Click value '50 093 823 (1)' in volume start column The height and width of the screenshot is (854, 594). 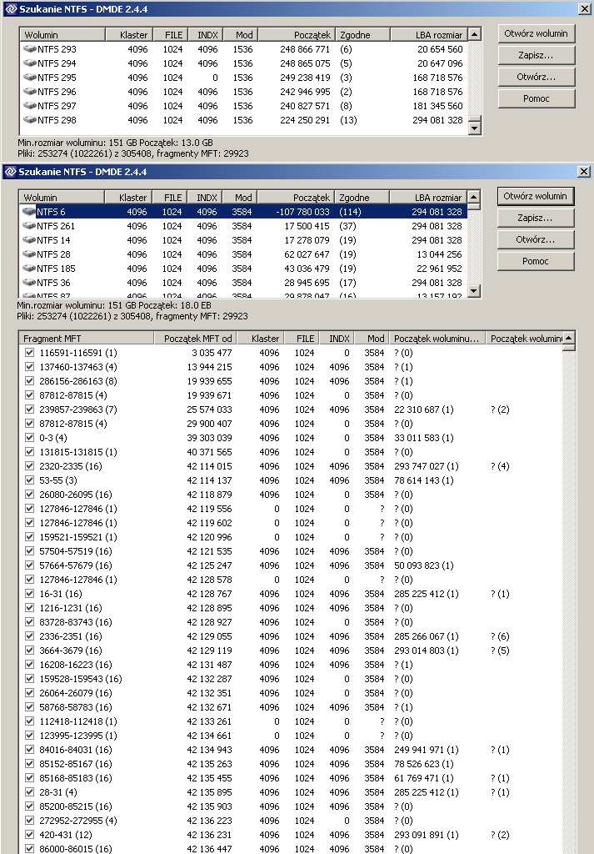tap(424, 565)
